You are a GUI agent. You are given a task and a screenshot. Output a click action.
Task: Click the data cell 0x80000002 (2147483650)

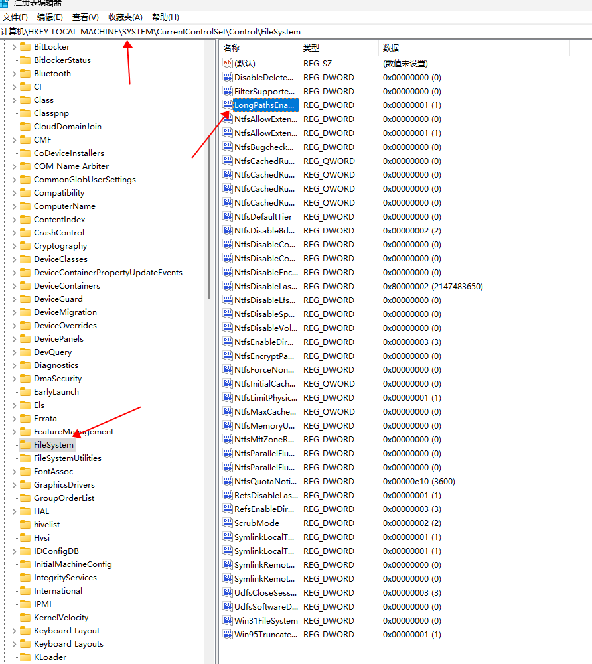pyautogui.click(x=433, y=287)
